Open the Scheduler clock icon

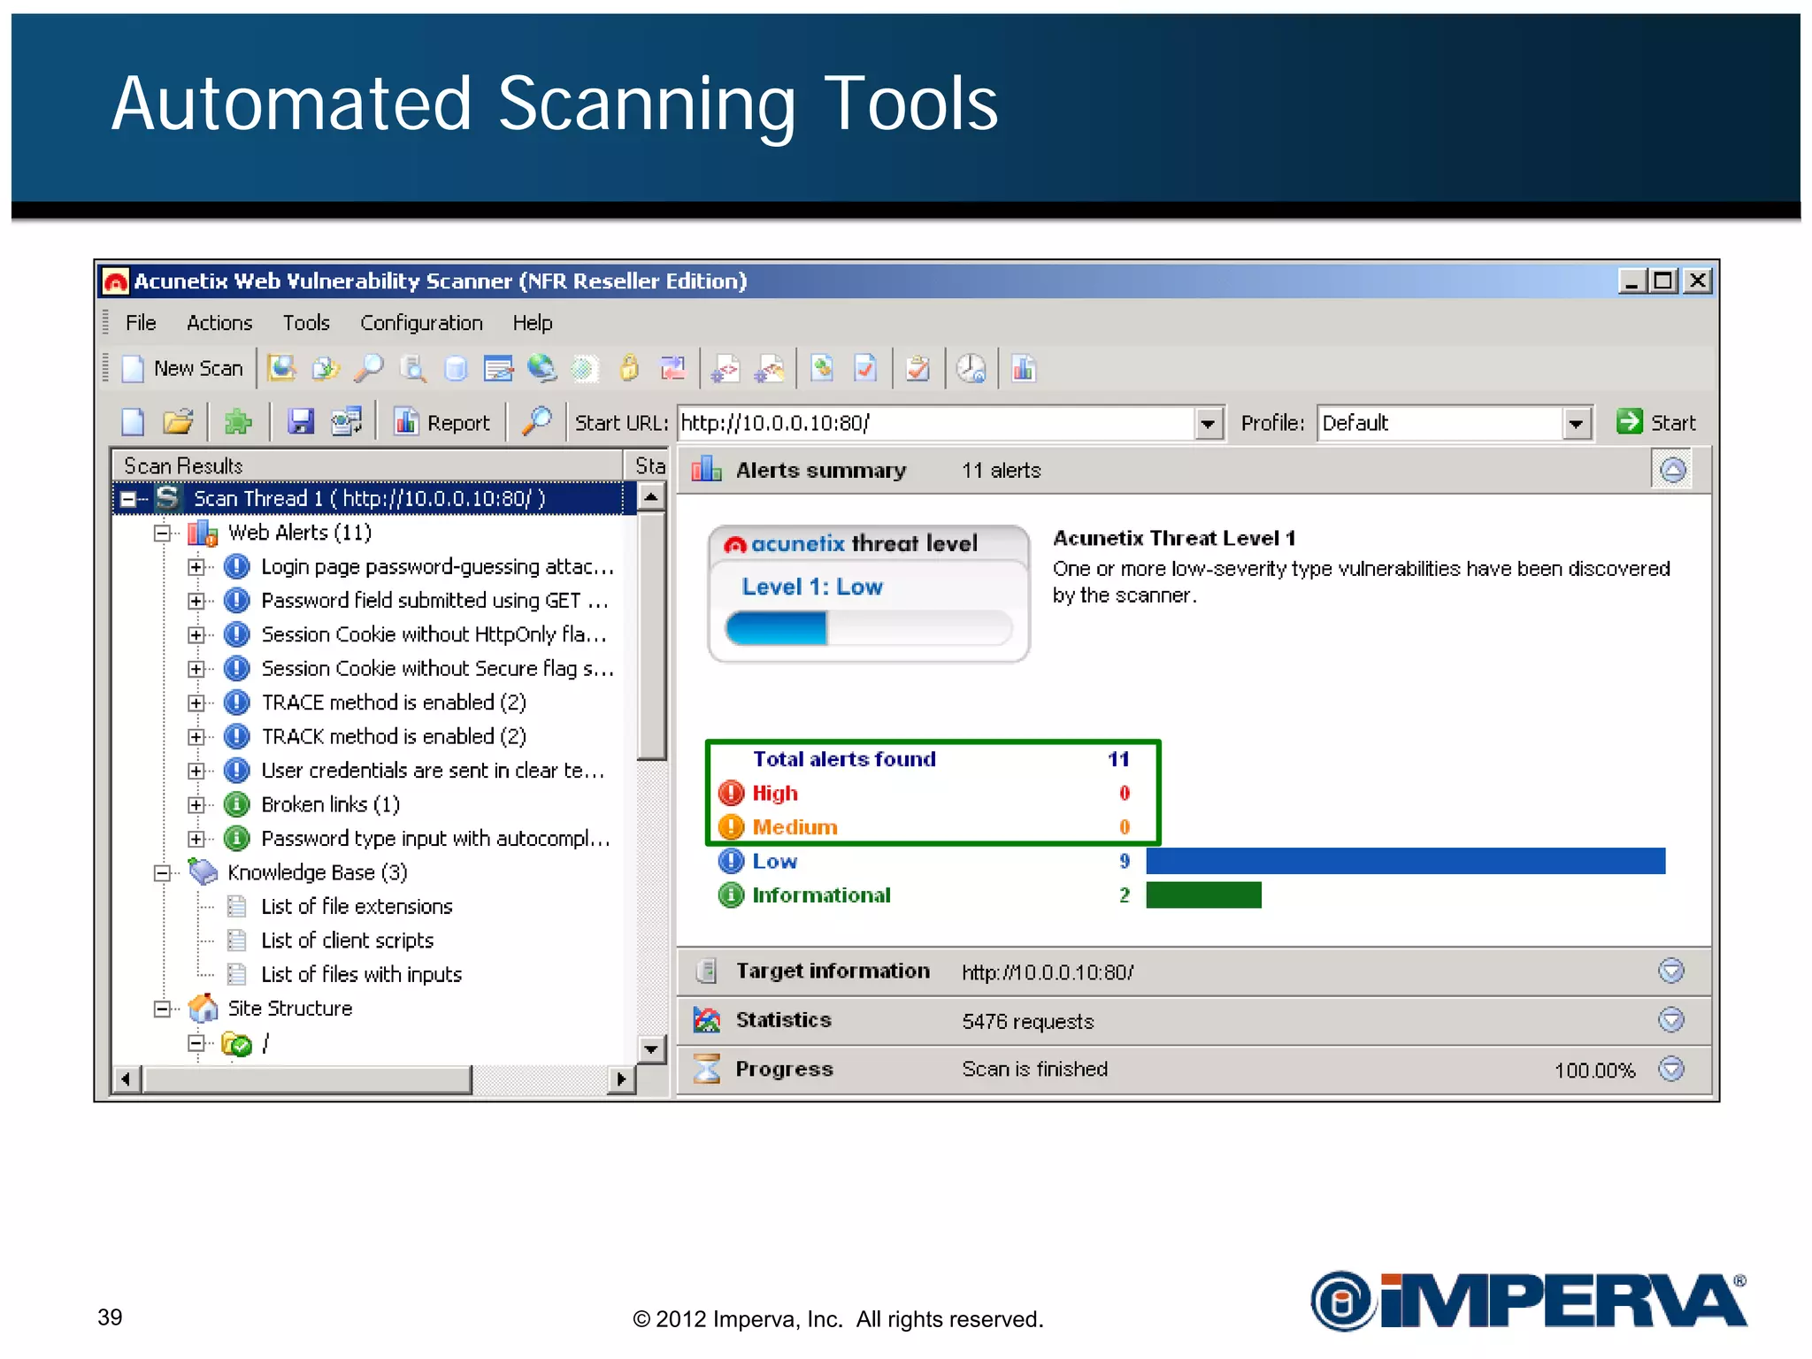pyautogui.click(x=971, y=368)
